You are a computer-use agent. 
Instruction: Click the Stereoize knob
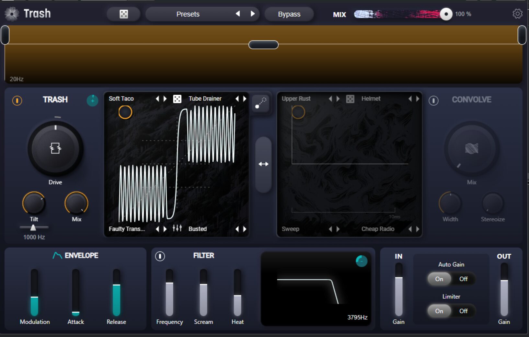[x=492, y=203]
